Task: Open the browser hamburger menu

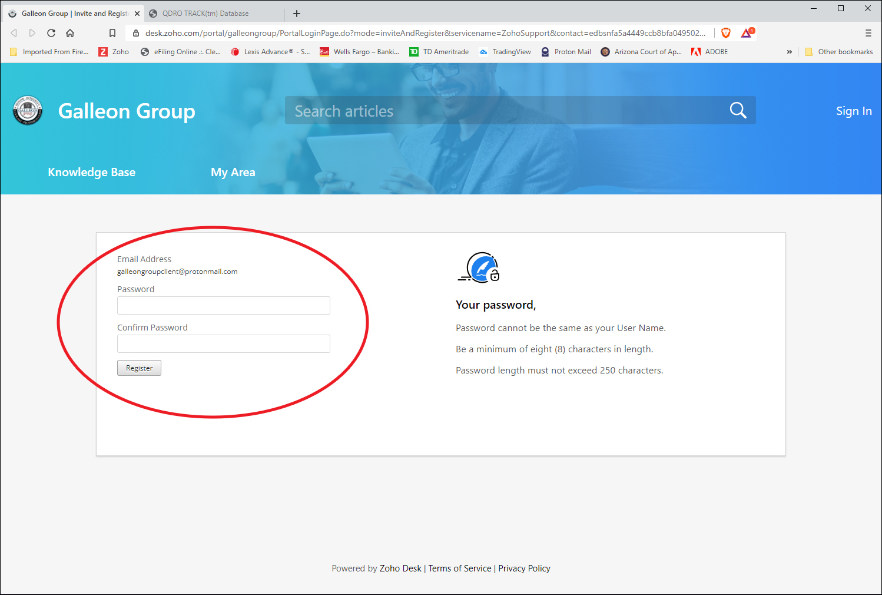Action: pyautogui.click(x=868, y=33)
